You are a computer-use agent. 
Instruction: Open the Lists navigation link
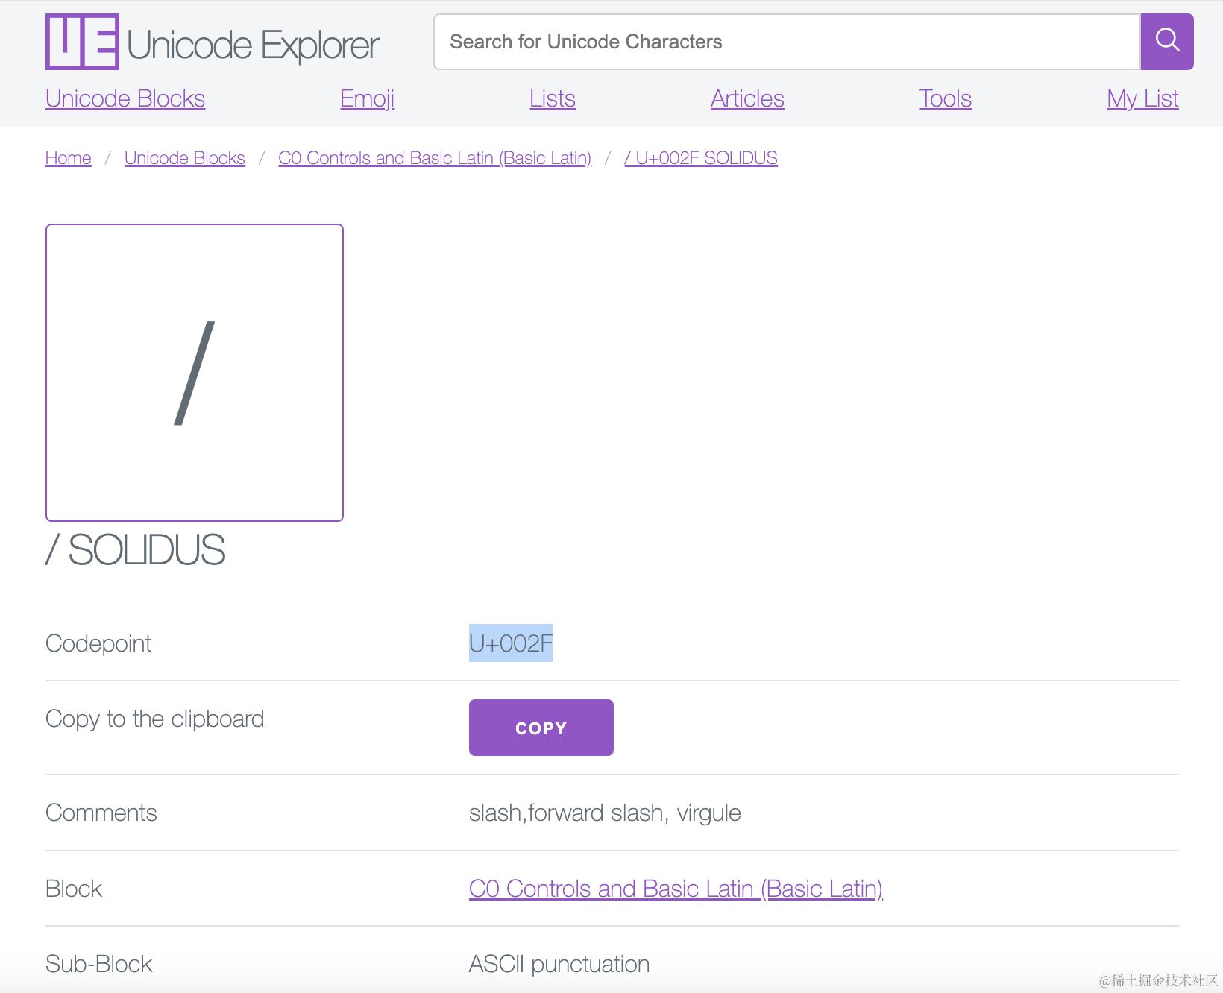(553, 98)
